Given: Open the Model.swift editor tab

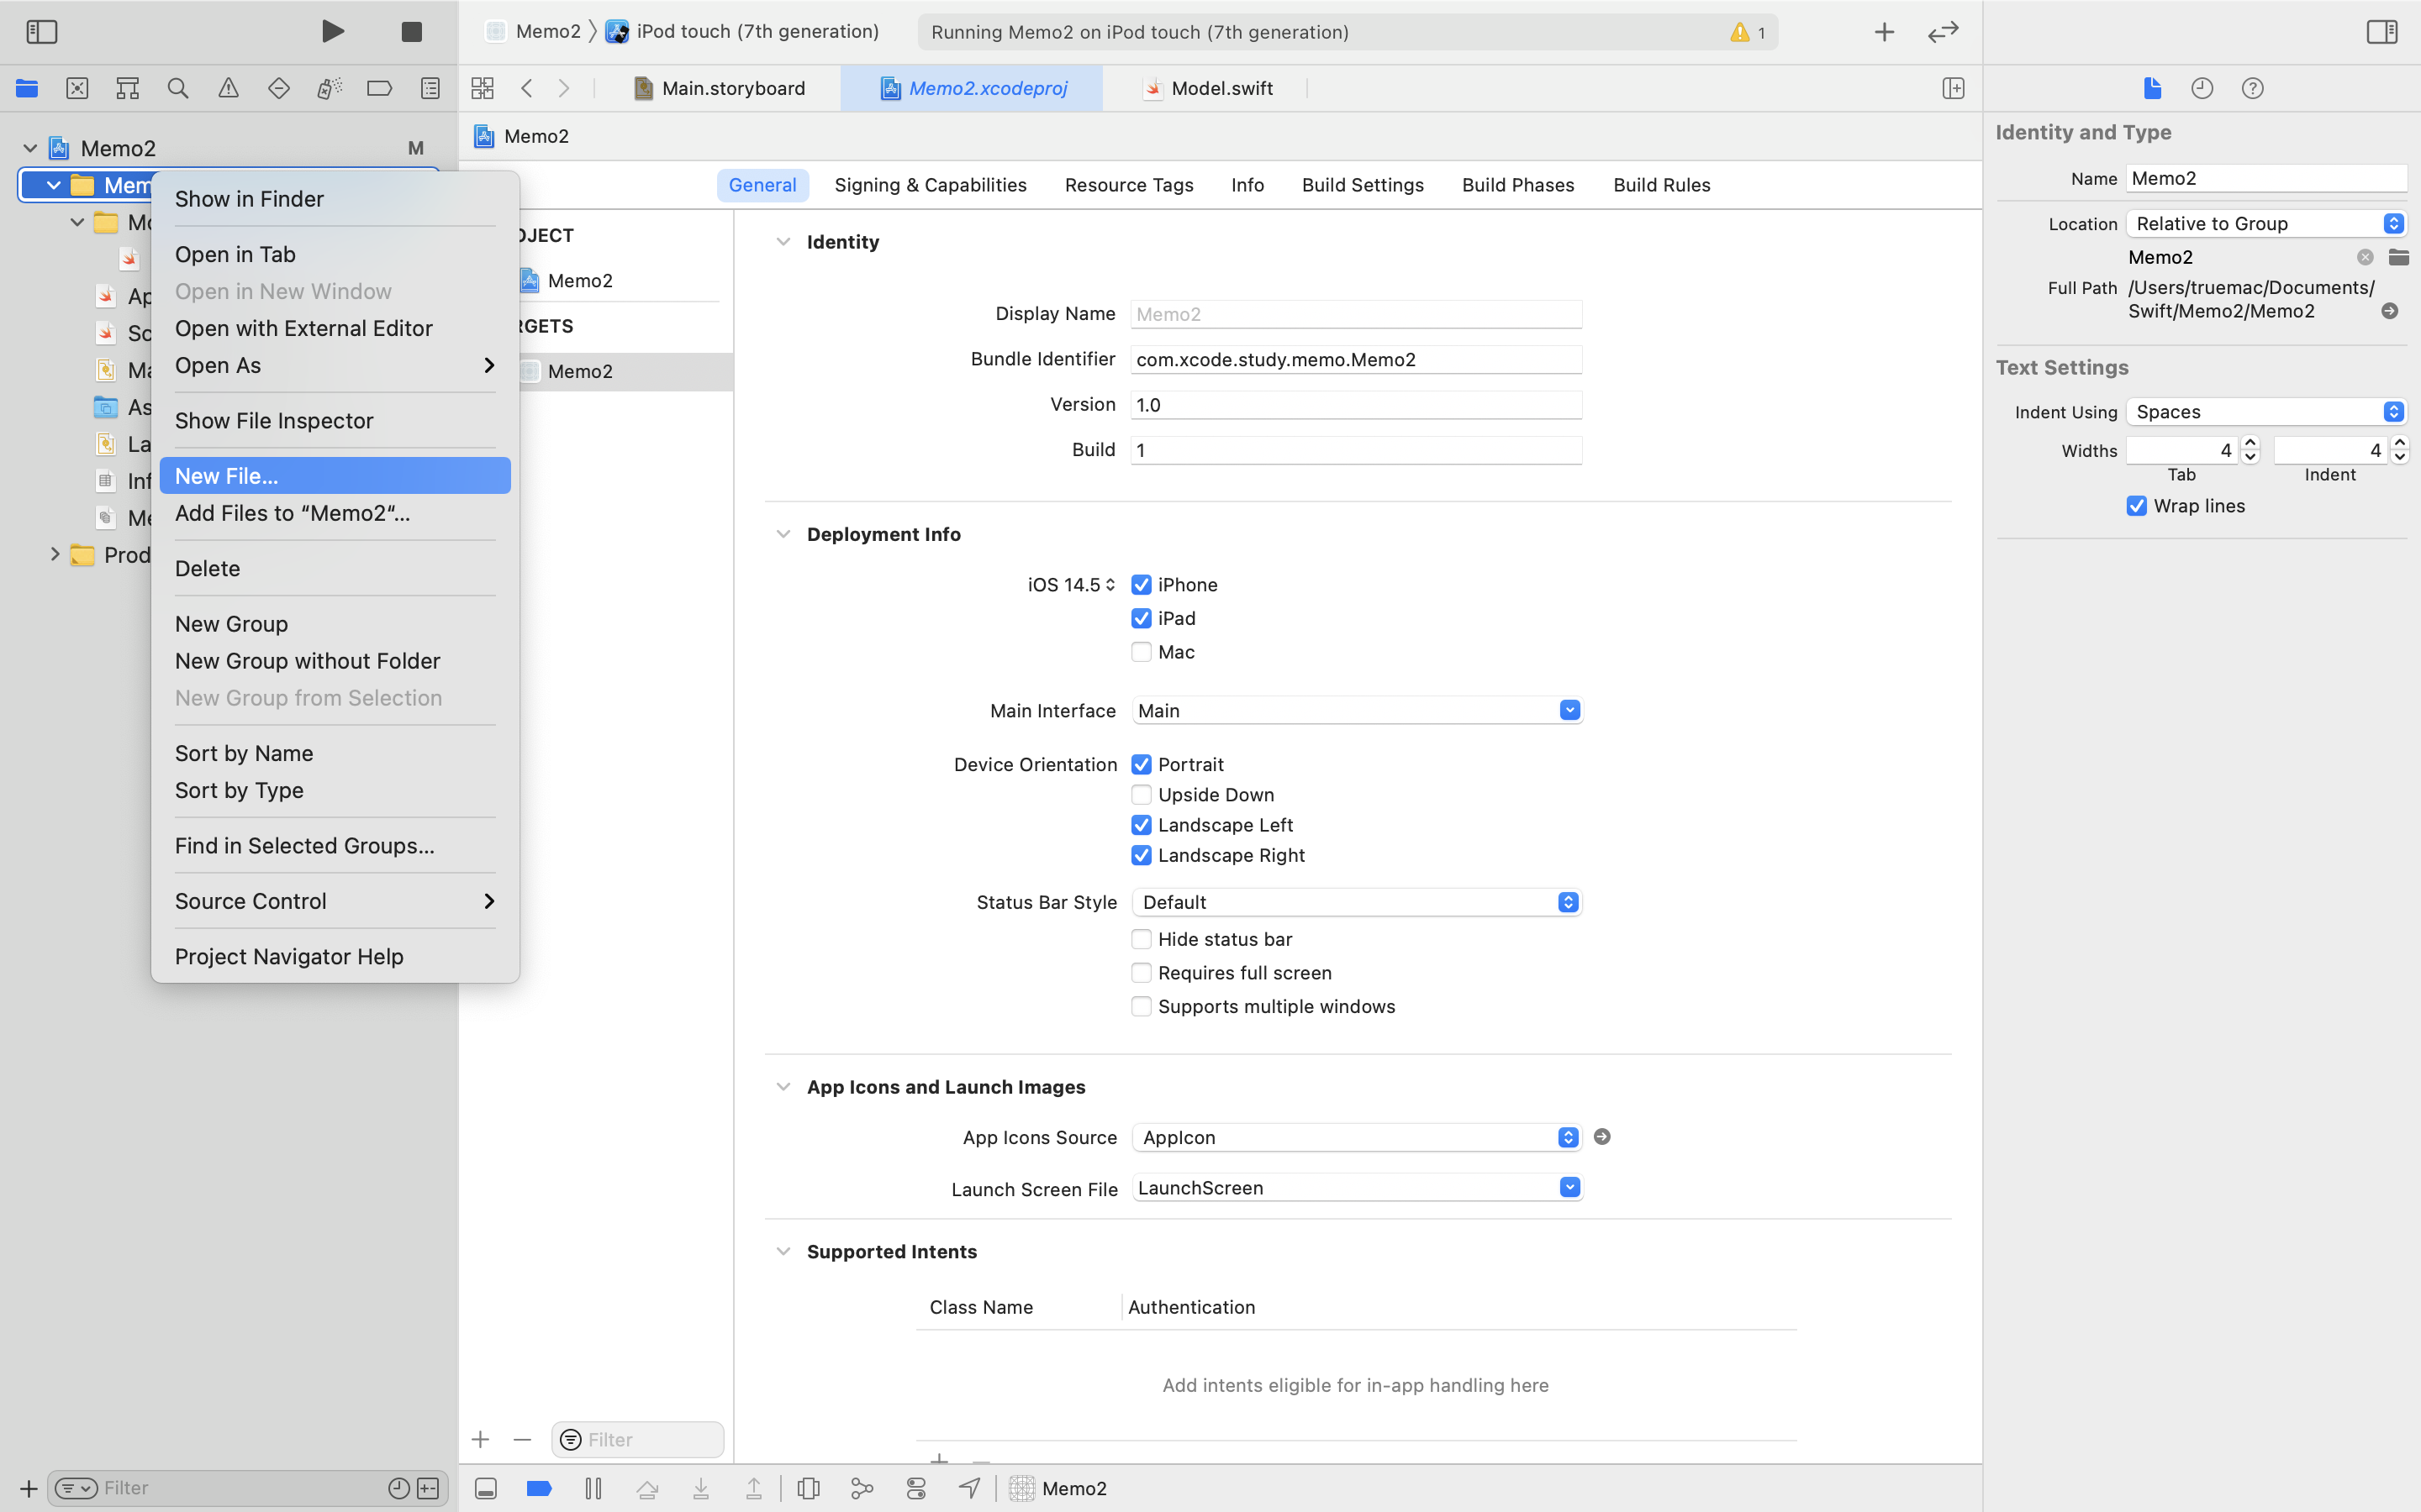Looking at the screenshot, I should (1221, 88).
